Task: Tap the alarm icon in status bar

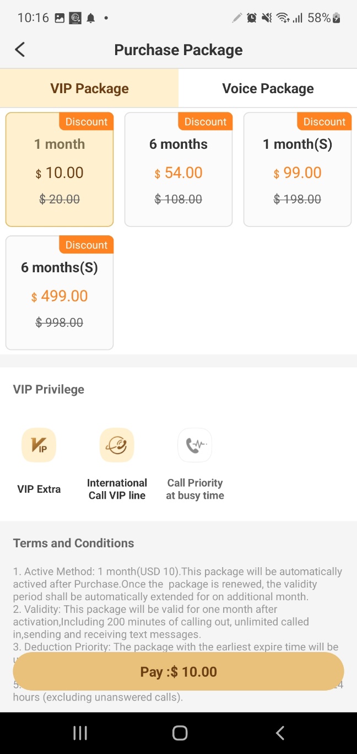Action: tap(252, 18)
